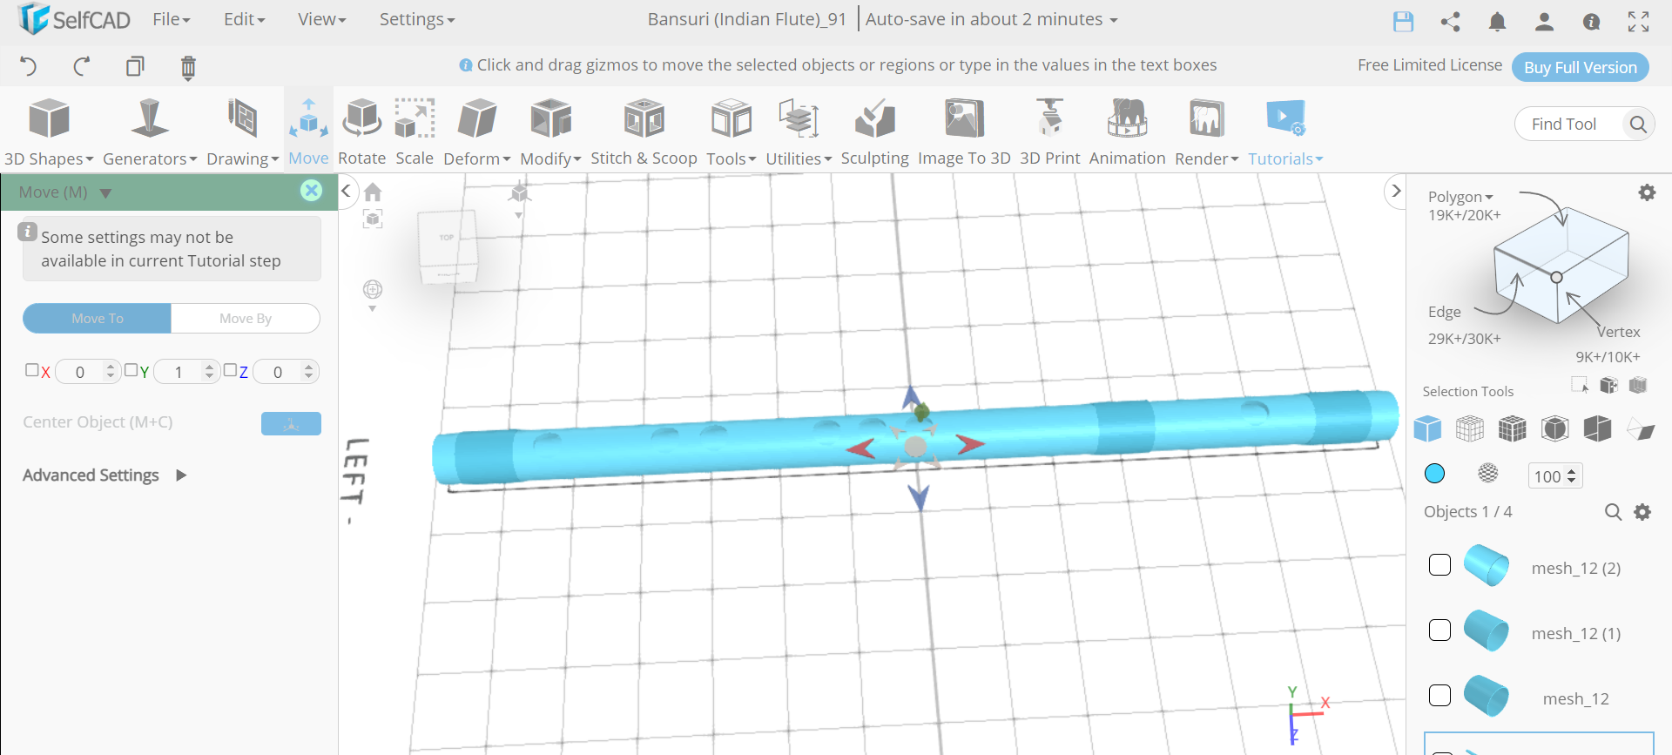Open the 3D Print tool

coord(1049,131)
